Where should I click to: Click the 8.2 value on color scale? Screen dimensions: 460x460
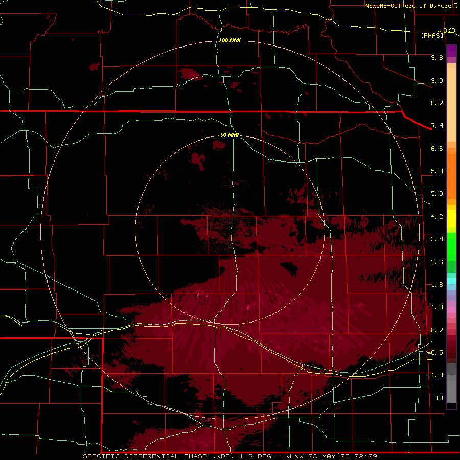437,103
